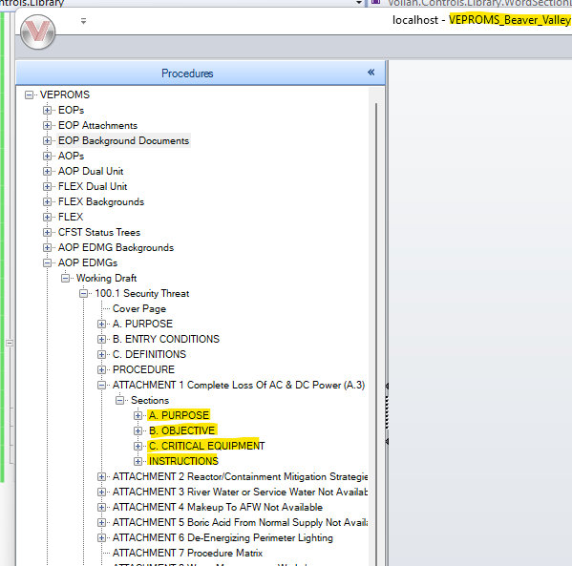
Task: Open the quick access toolbar customize arrow
Action: click(x=83, y=21)
